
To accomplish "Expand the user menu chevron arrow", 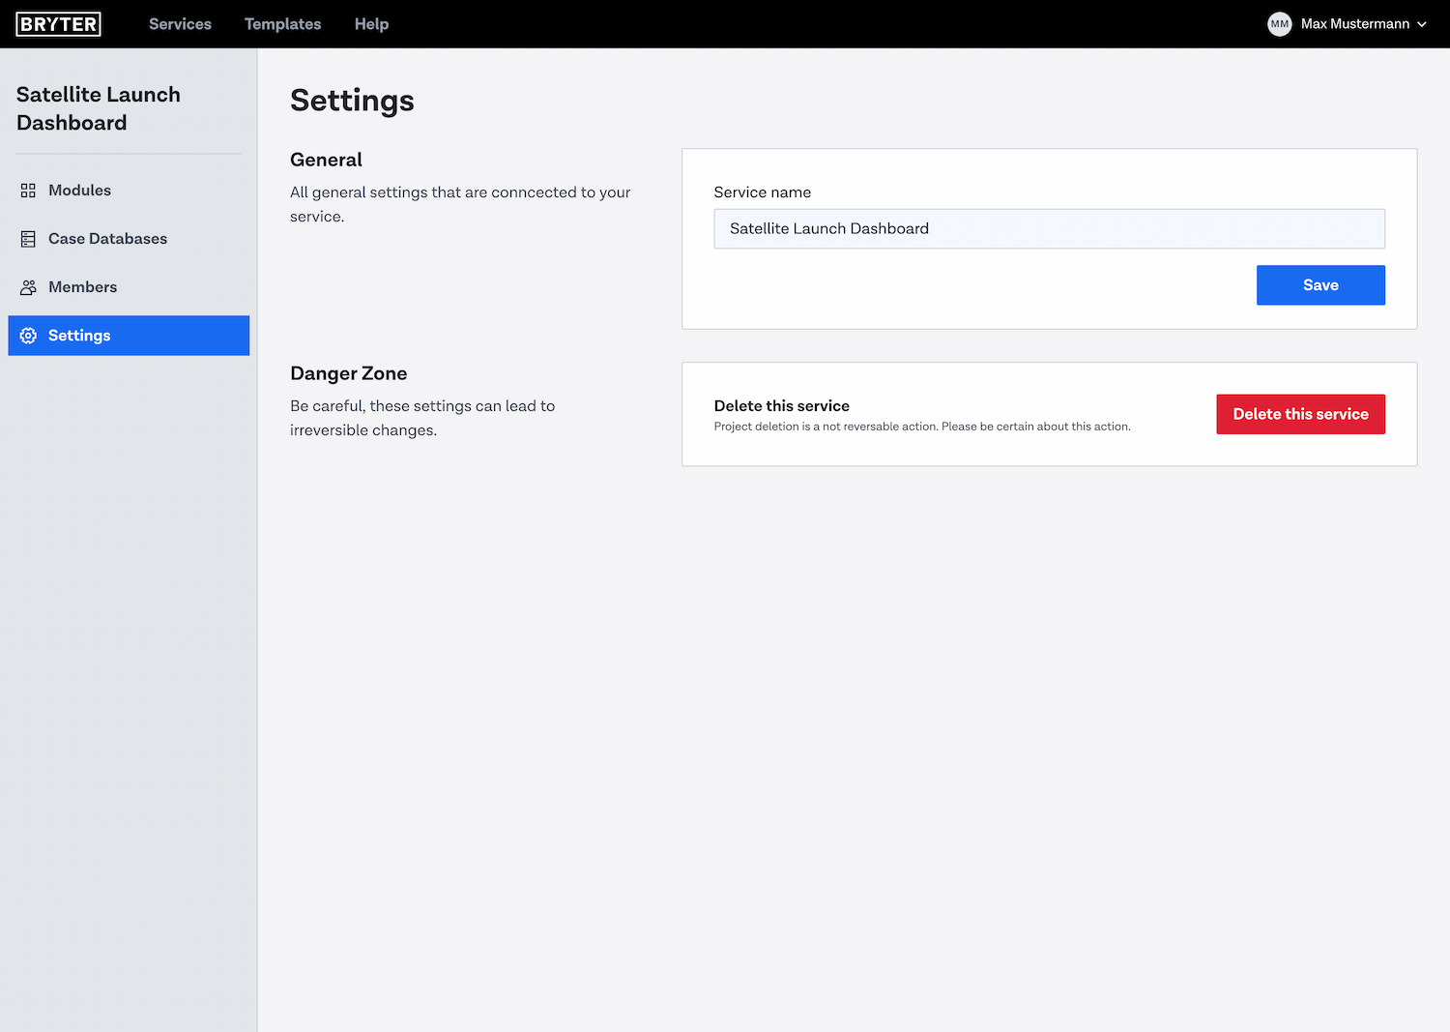I will coord(1422,24).
